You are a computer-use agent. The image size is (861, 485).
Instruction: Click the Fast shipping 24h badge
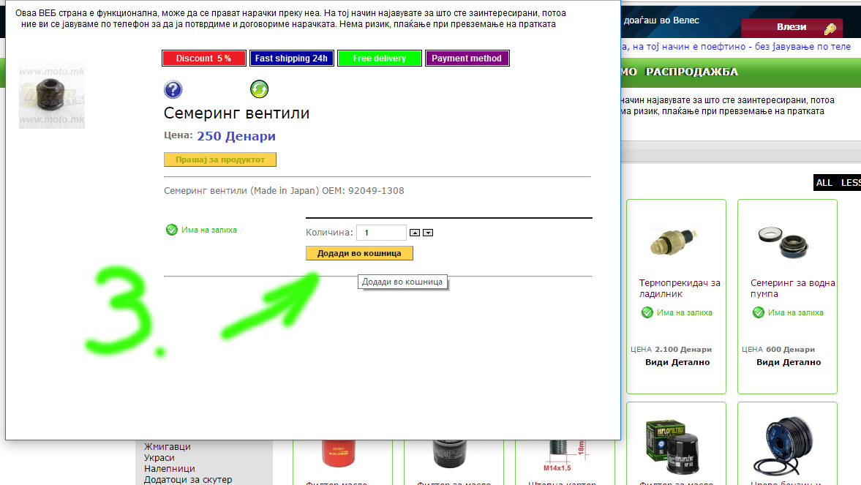tap(292, 59)
